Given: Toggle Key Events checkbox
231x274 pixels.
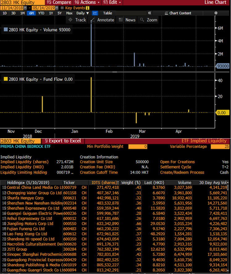Looking at the screenshot, I should click(x=62, y=8).
